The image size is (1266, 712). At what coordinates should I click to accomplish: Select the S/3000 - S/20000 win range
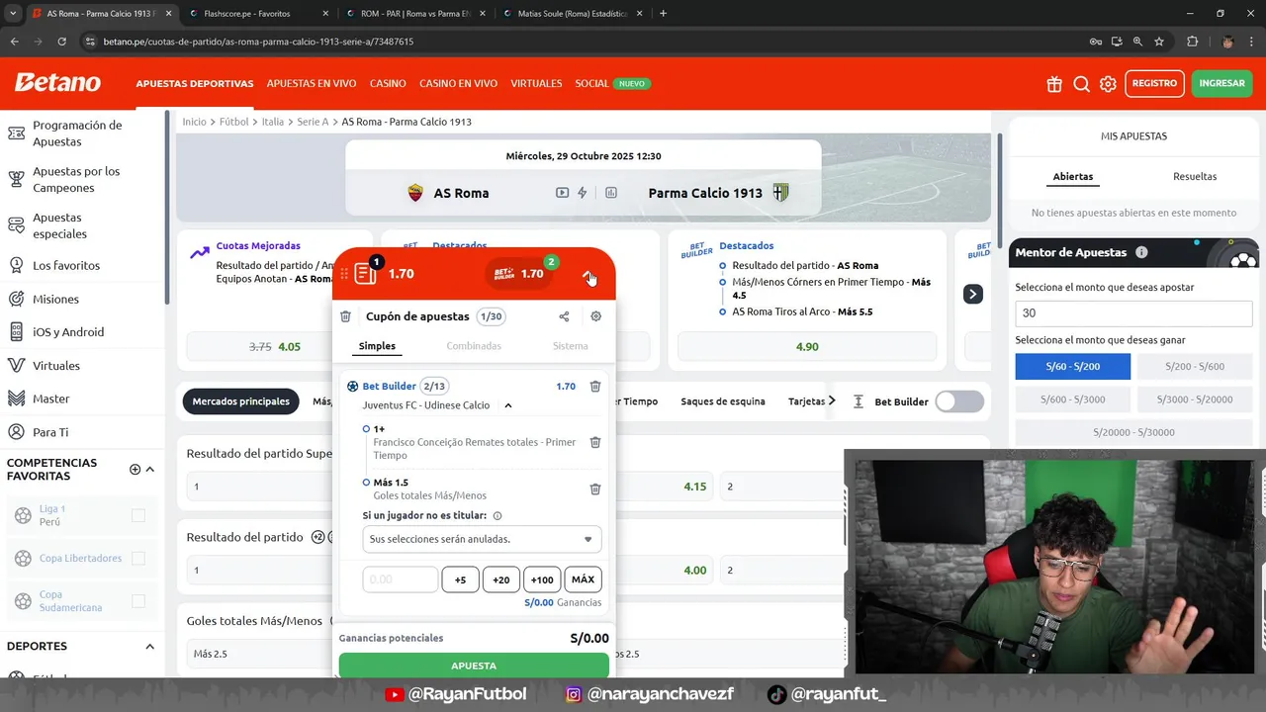[x=1195, y=400]
